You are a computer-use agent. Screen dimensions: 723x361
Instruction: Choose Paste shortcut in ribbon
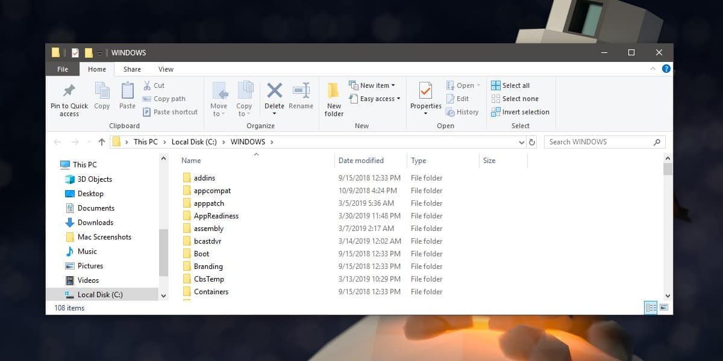pyautogui.click(x=170, y=112)
